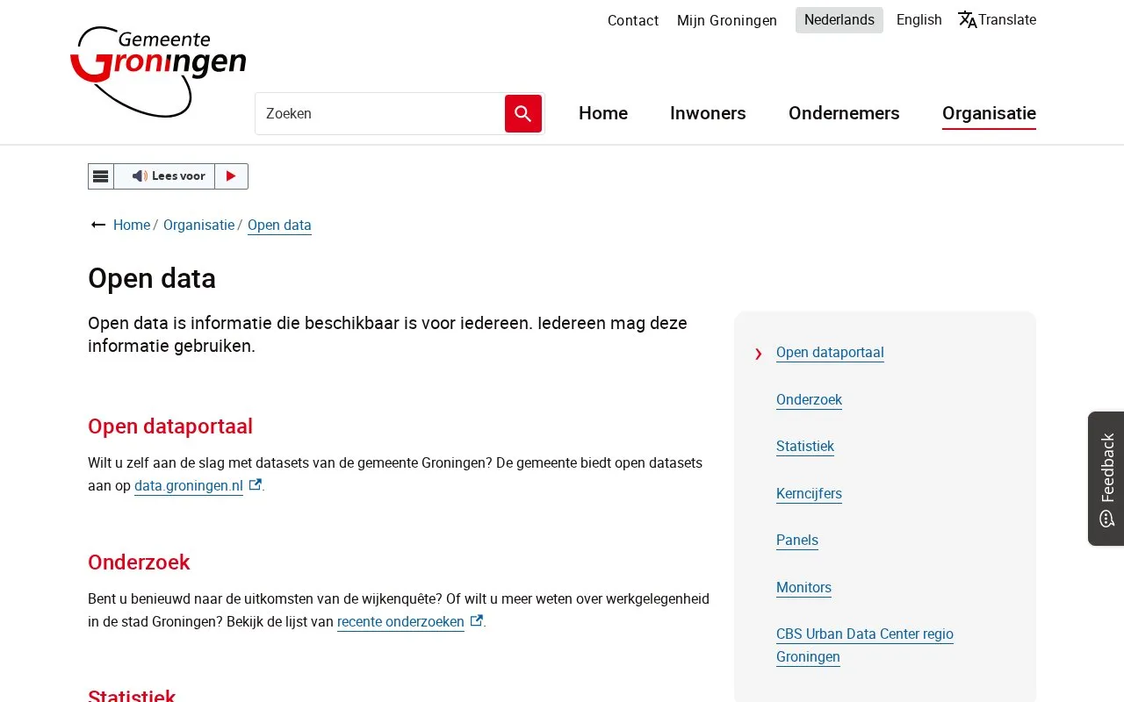Click the Organisatie breadcrumb link

(x=198, y=226)
